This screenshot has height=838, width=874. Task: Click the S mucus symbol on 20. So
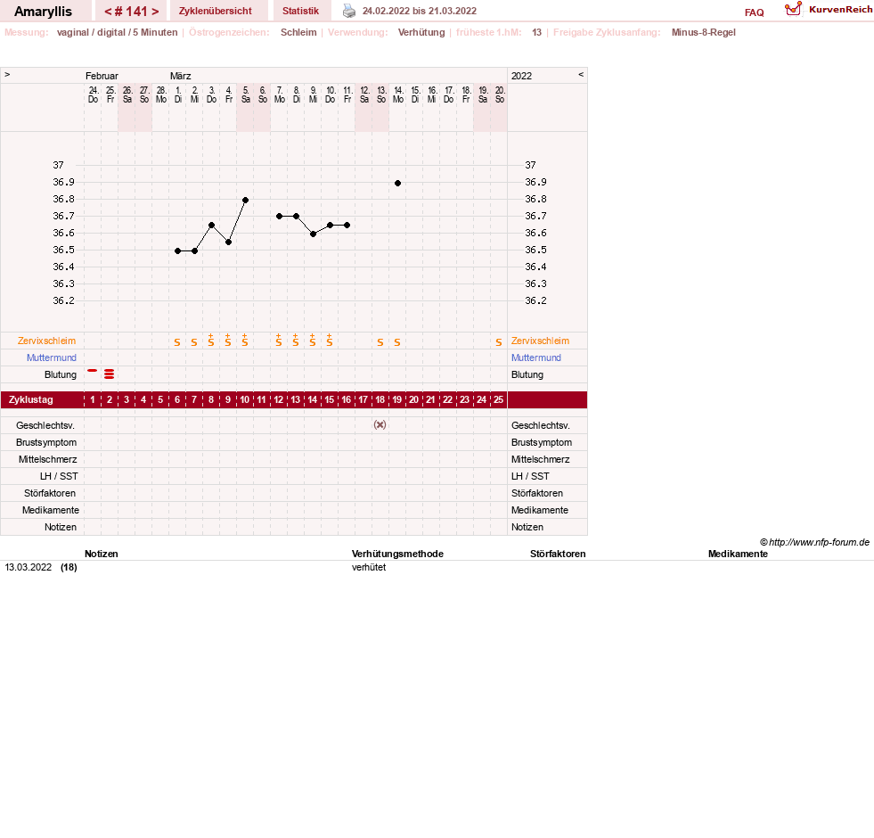coord(499,342)
